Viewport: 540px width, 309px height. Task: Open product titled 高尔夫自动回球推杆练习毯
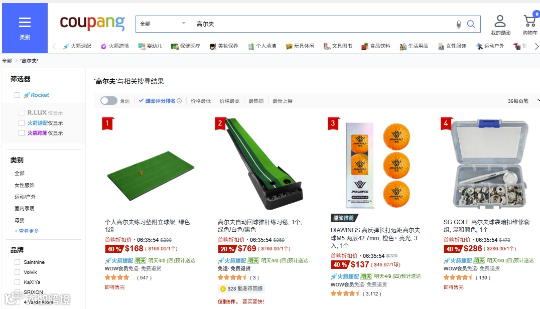click(259, 226)
